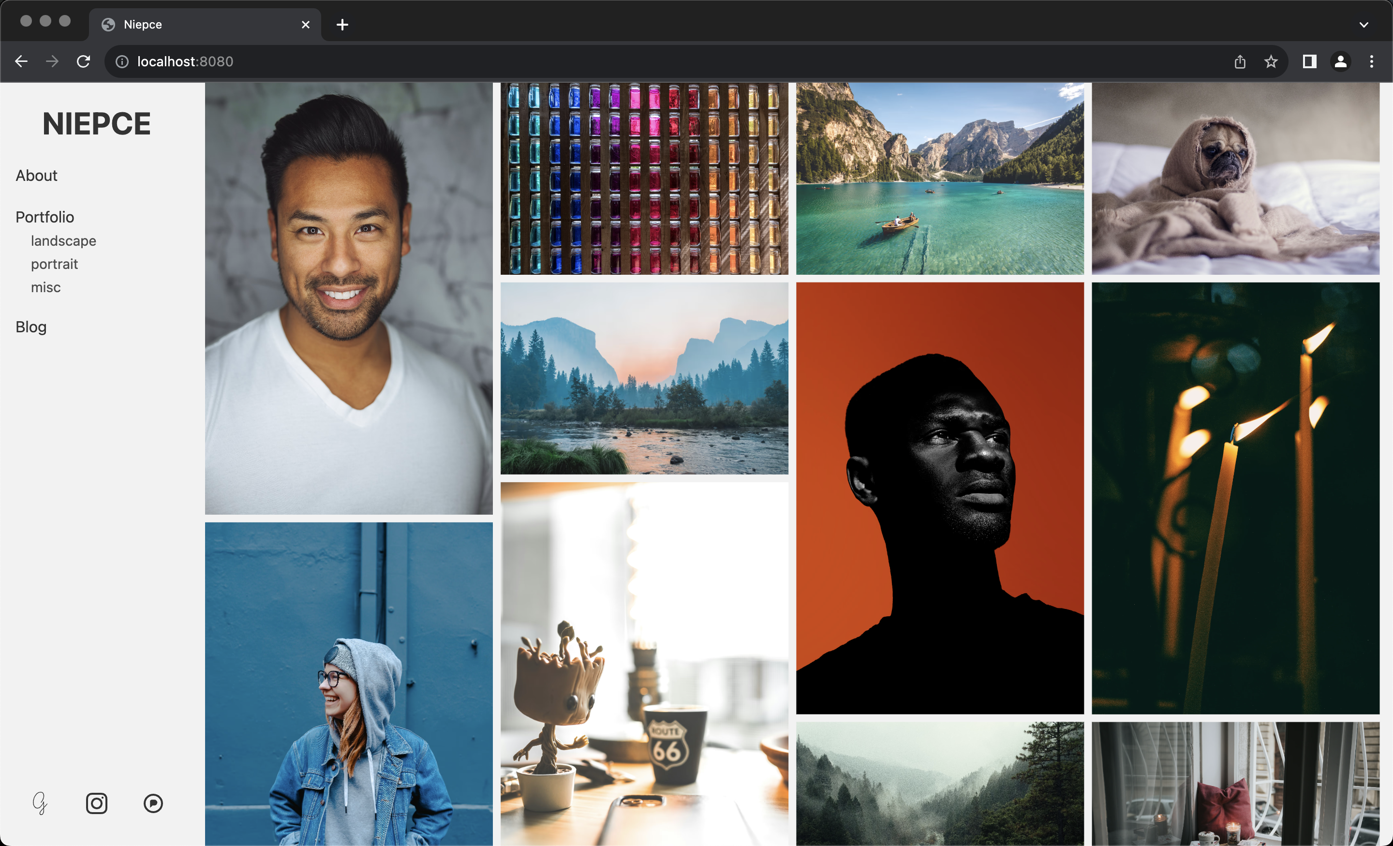Click the cursive G social icon
Screen dimensions: 1393x846
pyautogui.click(x=40, y=803)
